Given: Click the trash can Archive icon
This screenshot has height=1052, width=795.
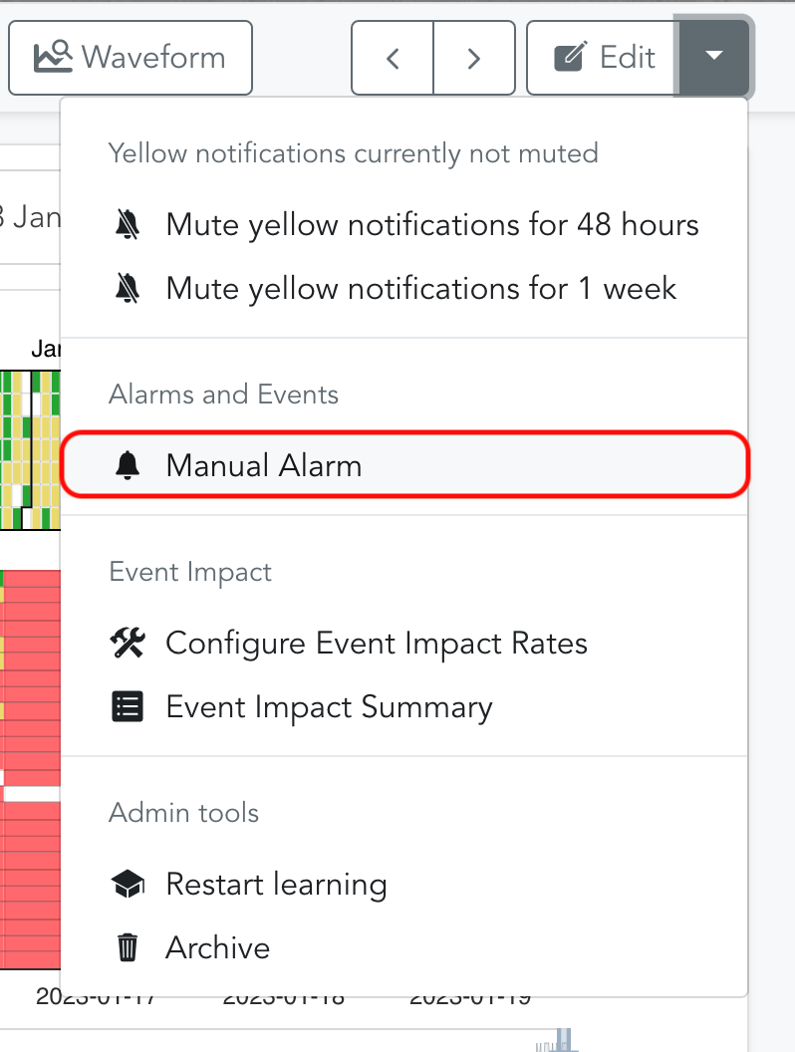Looking at the screenshot, I should [x=128, y=947].
